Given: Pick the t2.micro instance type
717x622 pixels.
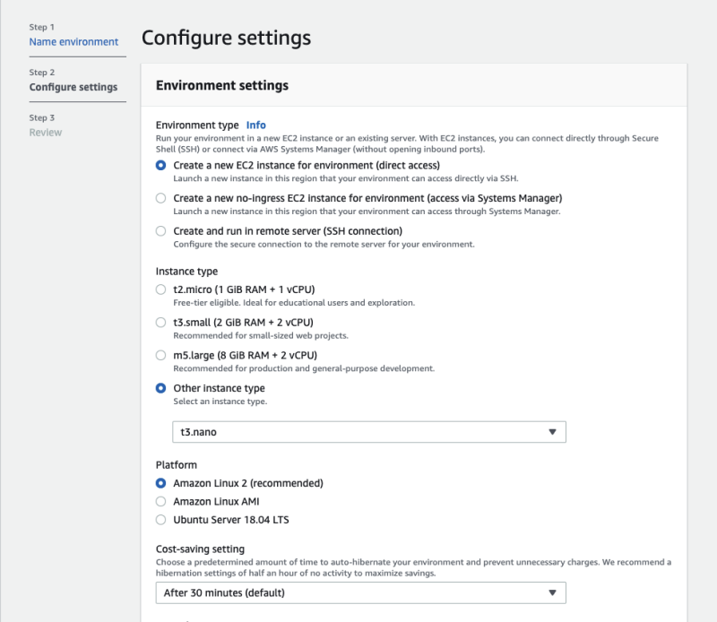Looking at the screenshot, I should tap(160, 289).
